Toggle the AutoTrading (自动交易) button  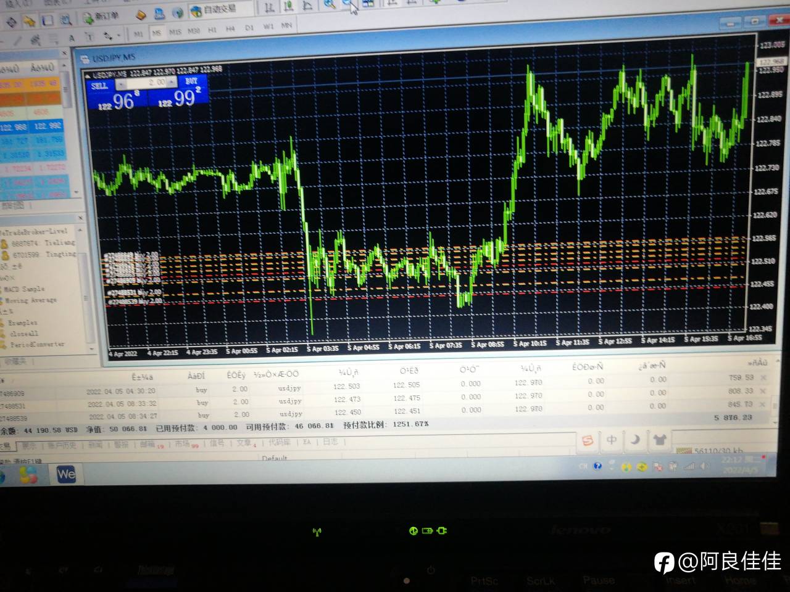pyautogui.click(x=214, y=10)
